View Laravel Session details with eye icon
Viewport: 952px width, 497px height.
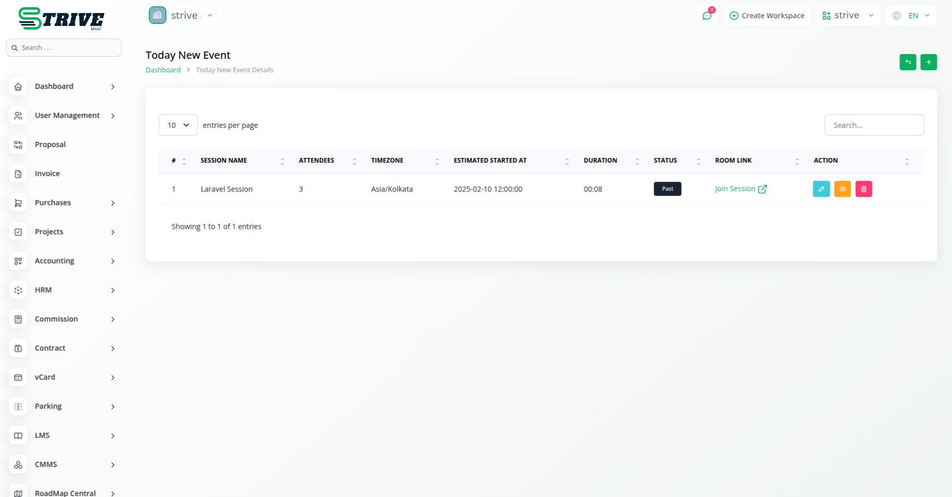tap(842, 189)
